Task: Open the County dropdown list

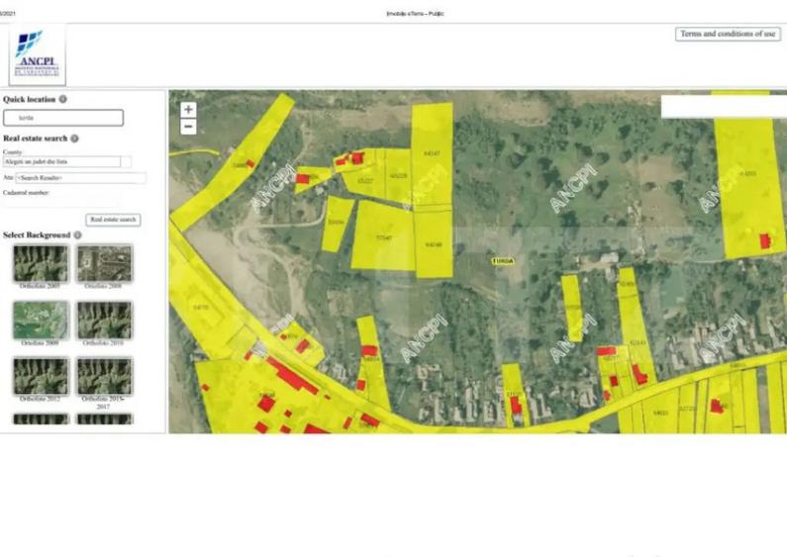Action: pyautogui.click(x=61, y=161)
